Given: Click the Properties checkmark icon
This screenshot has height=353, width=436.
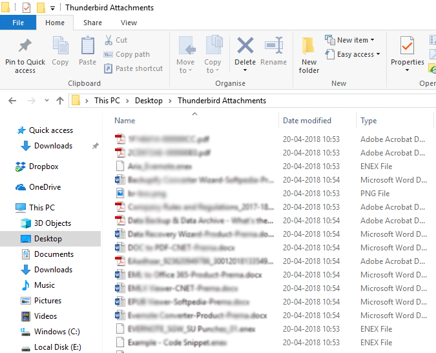Looking at the screenshot, I should click(407, 45).
